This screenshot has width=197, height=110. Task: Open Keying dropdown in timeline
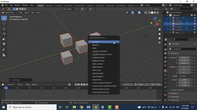click(x=21, y=84)
